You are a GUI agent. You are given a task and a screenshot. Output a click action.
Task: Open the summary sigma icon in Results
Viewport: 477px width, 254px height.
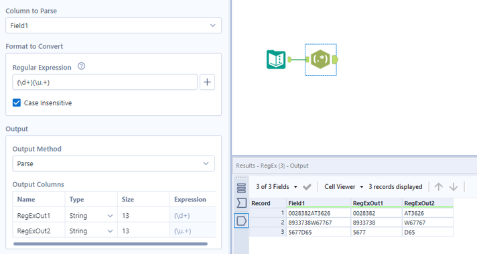241,203
